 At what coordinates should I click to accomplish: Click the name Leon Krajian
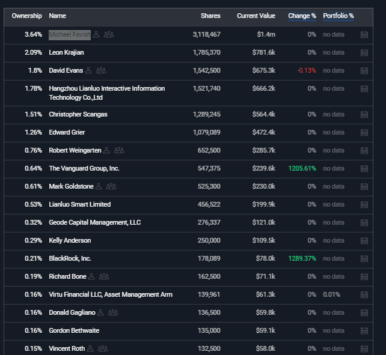66,53
